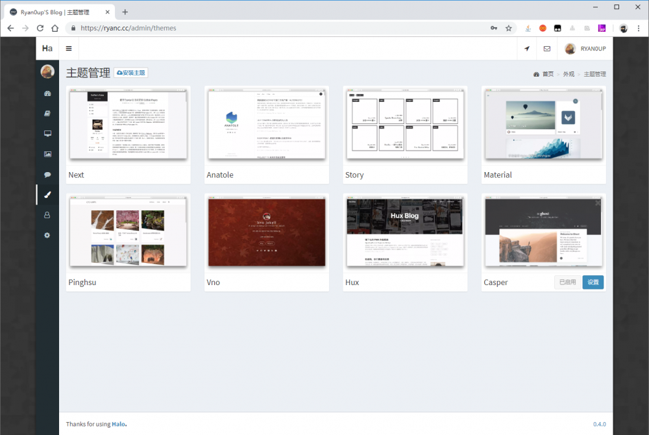Reload the page with refresh icon
649x435 pixels.
[x=40, y=28]
